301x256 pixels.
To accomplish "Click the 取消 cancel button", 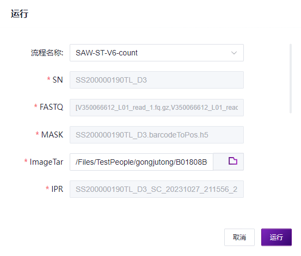I will (239, 237).
